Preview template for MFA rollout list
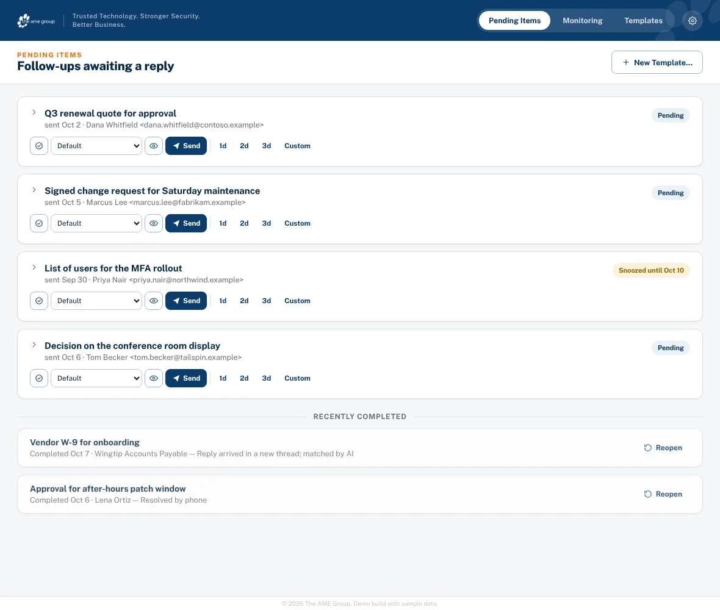 click(x=154, y=301)
